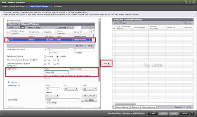Select No for Use External Storage System Configuration
The width and height of the screenshot is (197, 117).
click(55, 64)
